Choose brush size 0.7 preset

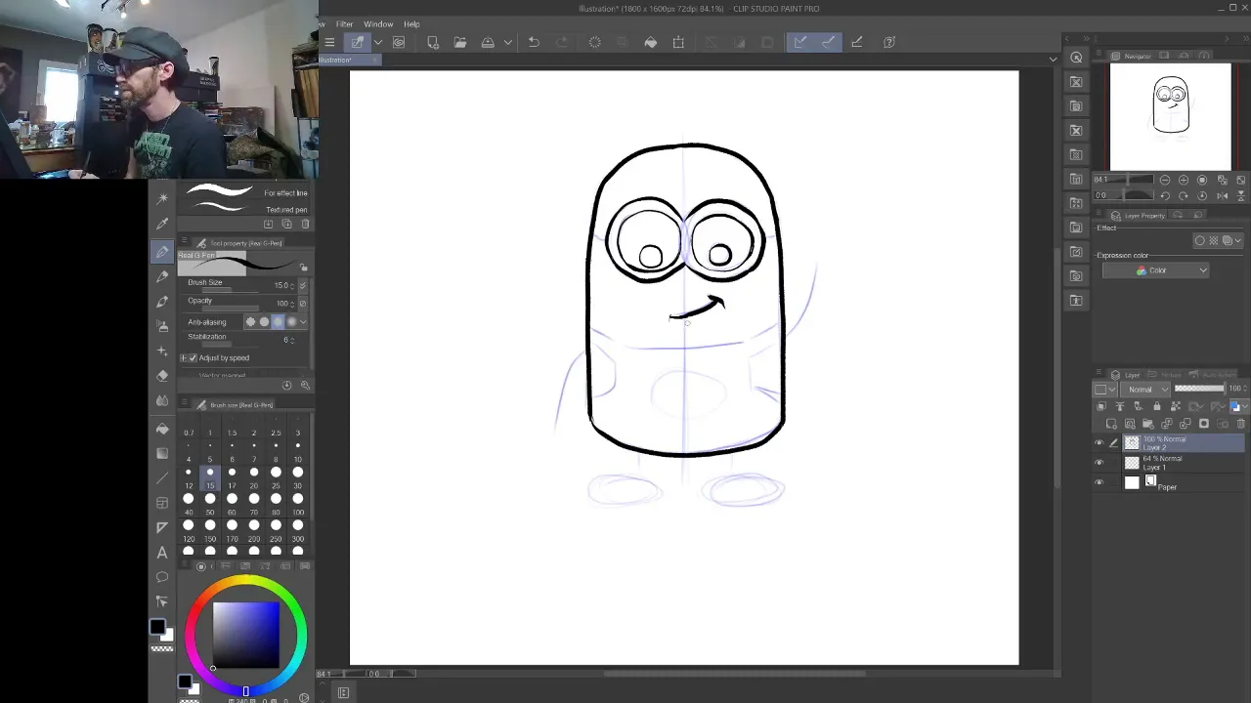click(x=189, y=424)
